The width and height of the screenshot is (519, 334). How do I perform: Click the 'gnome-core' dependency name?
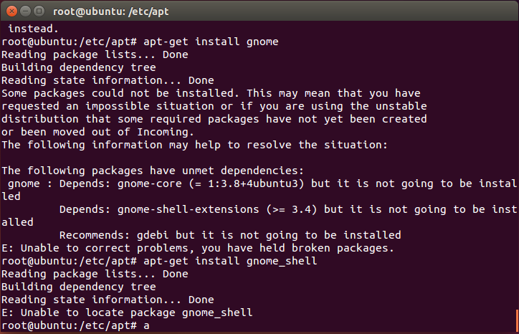tap(150, 183)
